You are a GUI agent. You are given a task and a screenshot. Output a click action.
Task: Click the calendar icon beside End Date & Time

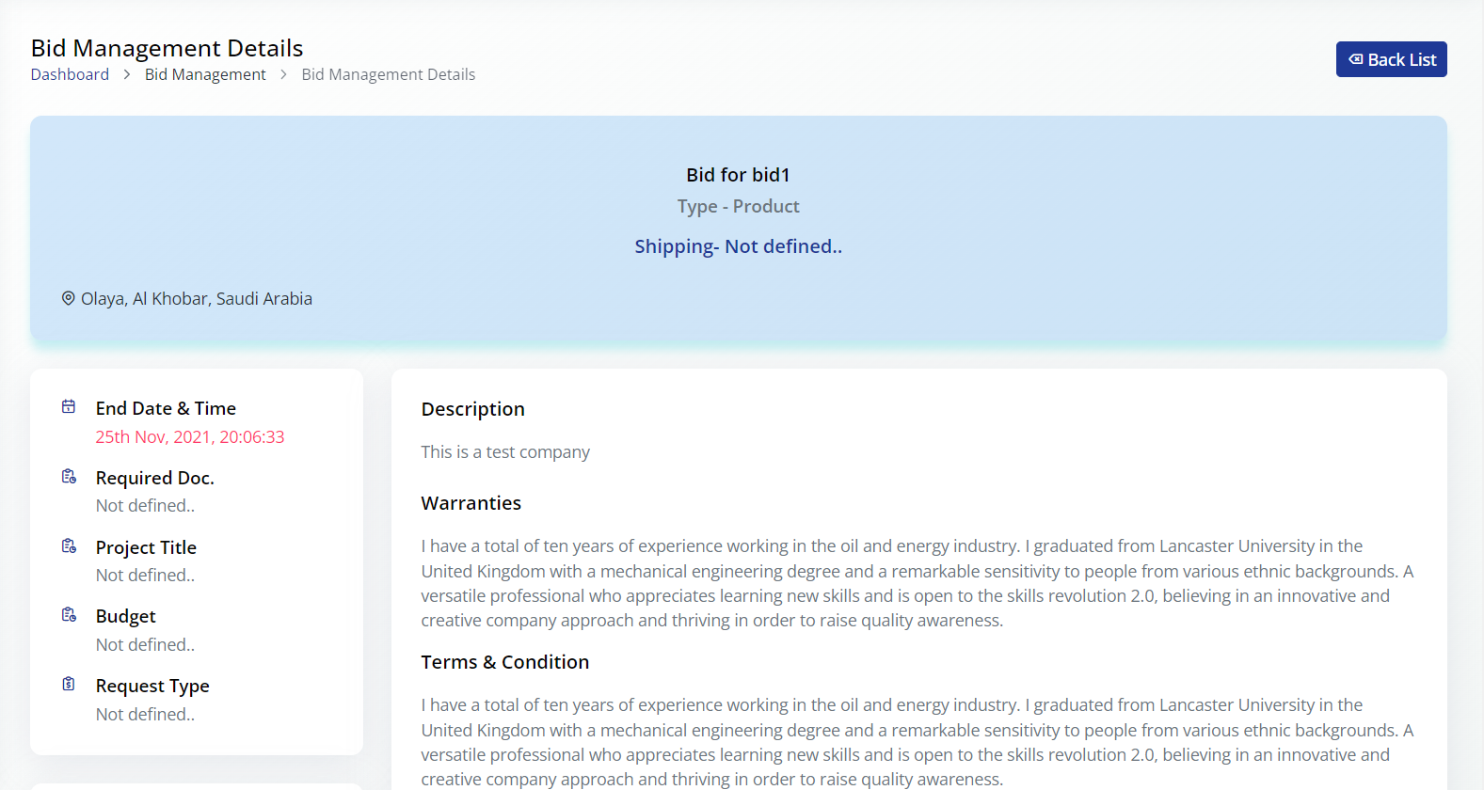(69, 407)
